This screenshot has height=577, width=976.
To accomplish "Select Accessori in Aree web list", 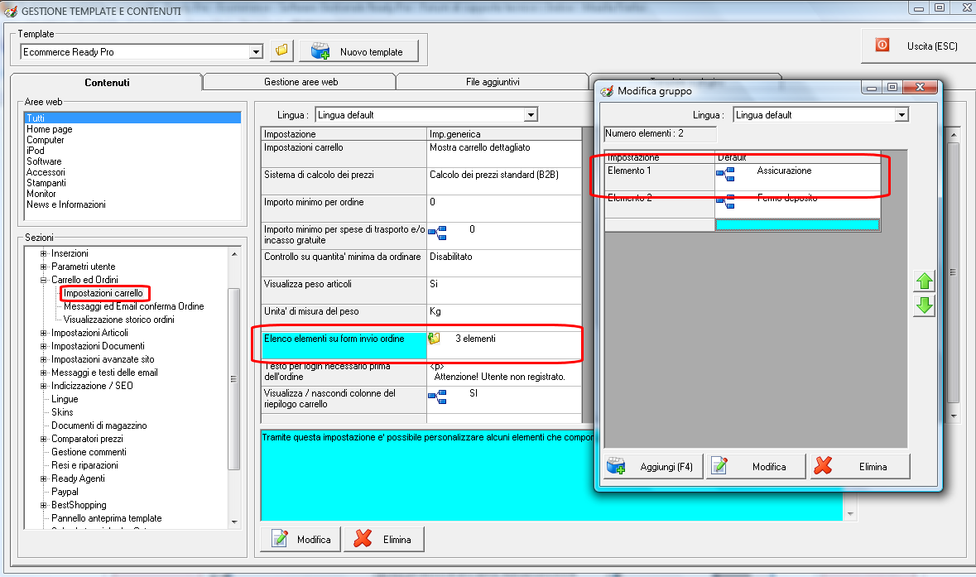I will click(x=46, y=172).
